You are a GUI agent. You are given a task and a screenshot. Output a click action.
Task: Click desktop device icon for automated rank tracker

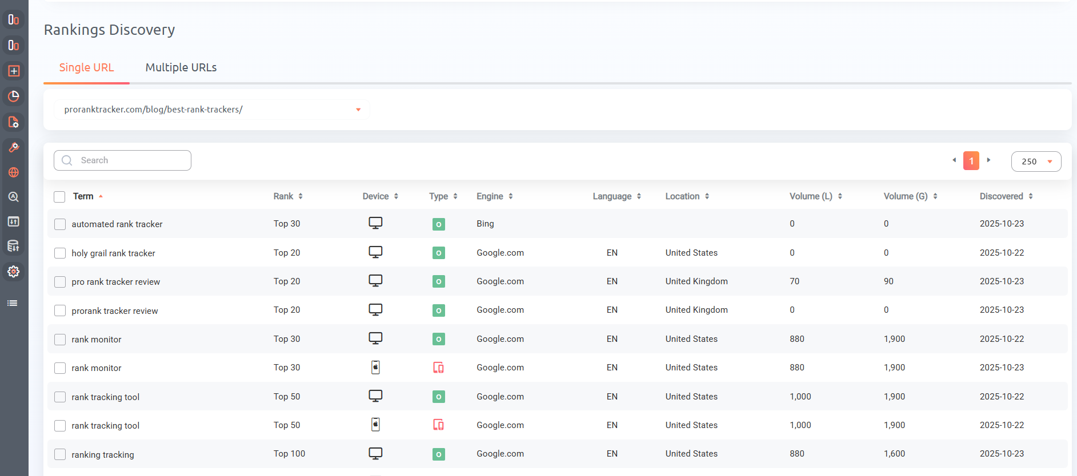point(375,223)
